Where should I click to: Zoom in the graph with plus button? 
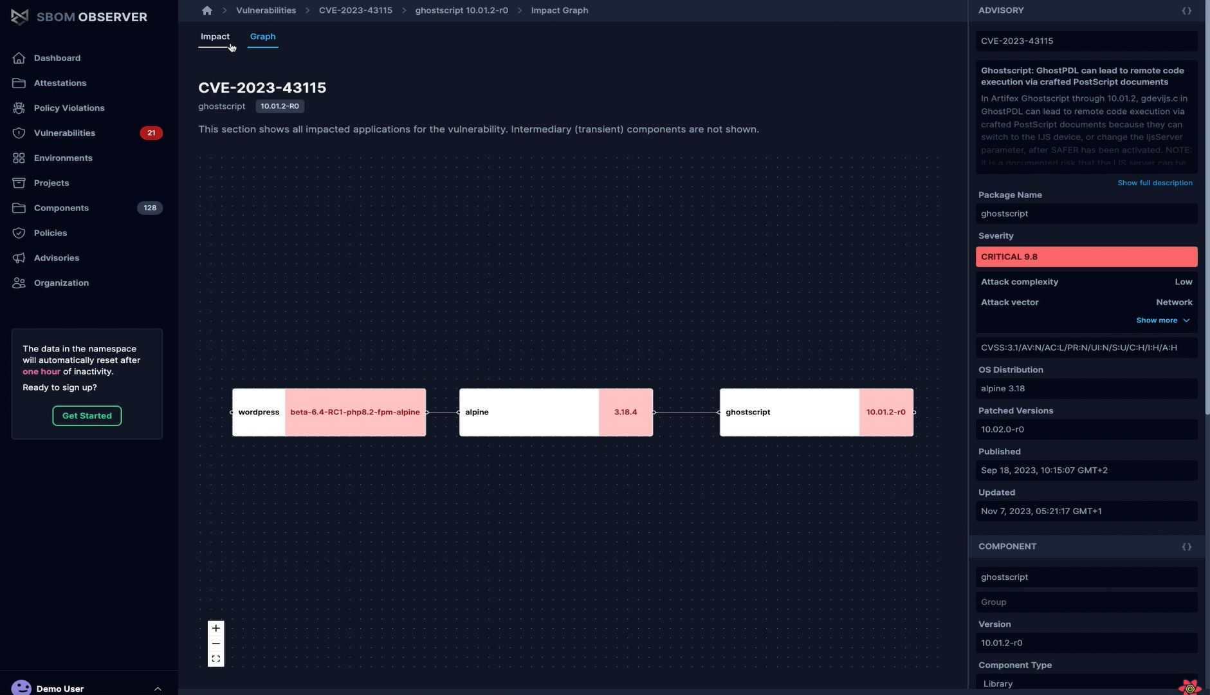tap(216, 628)
